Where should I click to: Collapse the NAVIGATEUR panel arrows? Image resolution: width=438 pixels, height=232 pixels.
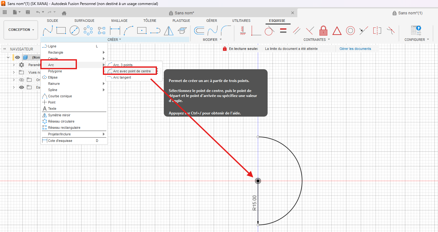pyautogui.click(x=5, y=49)
